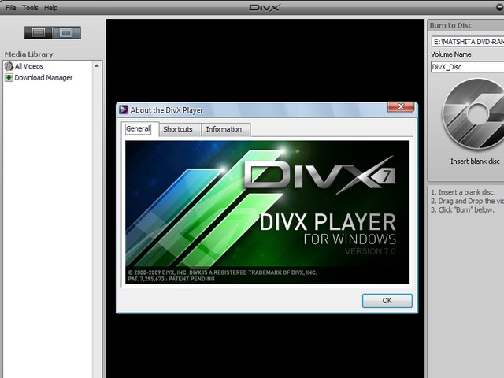This screenshot has width=504, height=378.
Task: Select the General tab in About dialog
Action: pos(139,129)
